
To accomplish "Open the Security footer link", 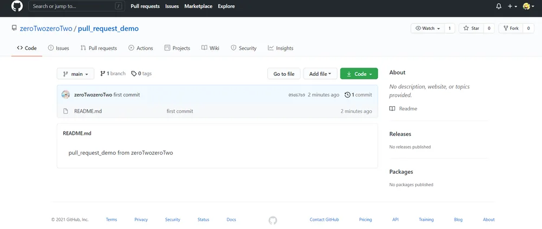I will tap(172, 220).
